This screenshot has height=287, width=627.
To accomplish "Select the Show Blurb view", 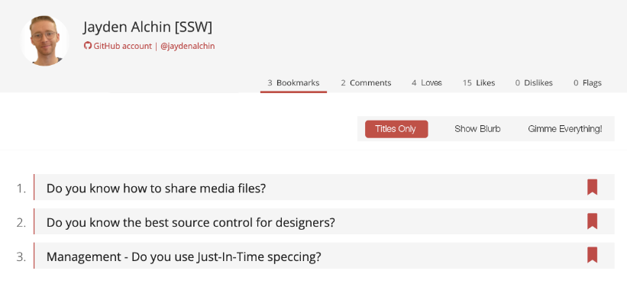I will pos(477,129).
